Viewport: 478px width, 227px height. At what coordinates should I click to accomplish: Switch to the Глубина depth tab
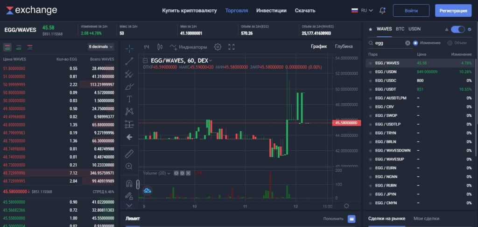coord(344,46)
